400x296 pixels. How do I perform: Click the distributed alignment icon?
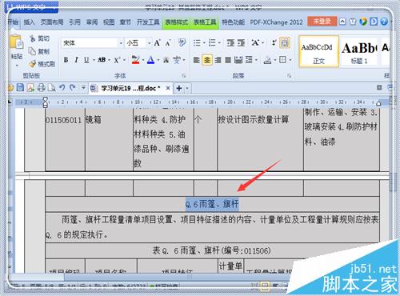(x=238, y=60)
